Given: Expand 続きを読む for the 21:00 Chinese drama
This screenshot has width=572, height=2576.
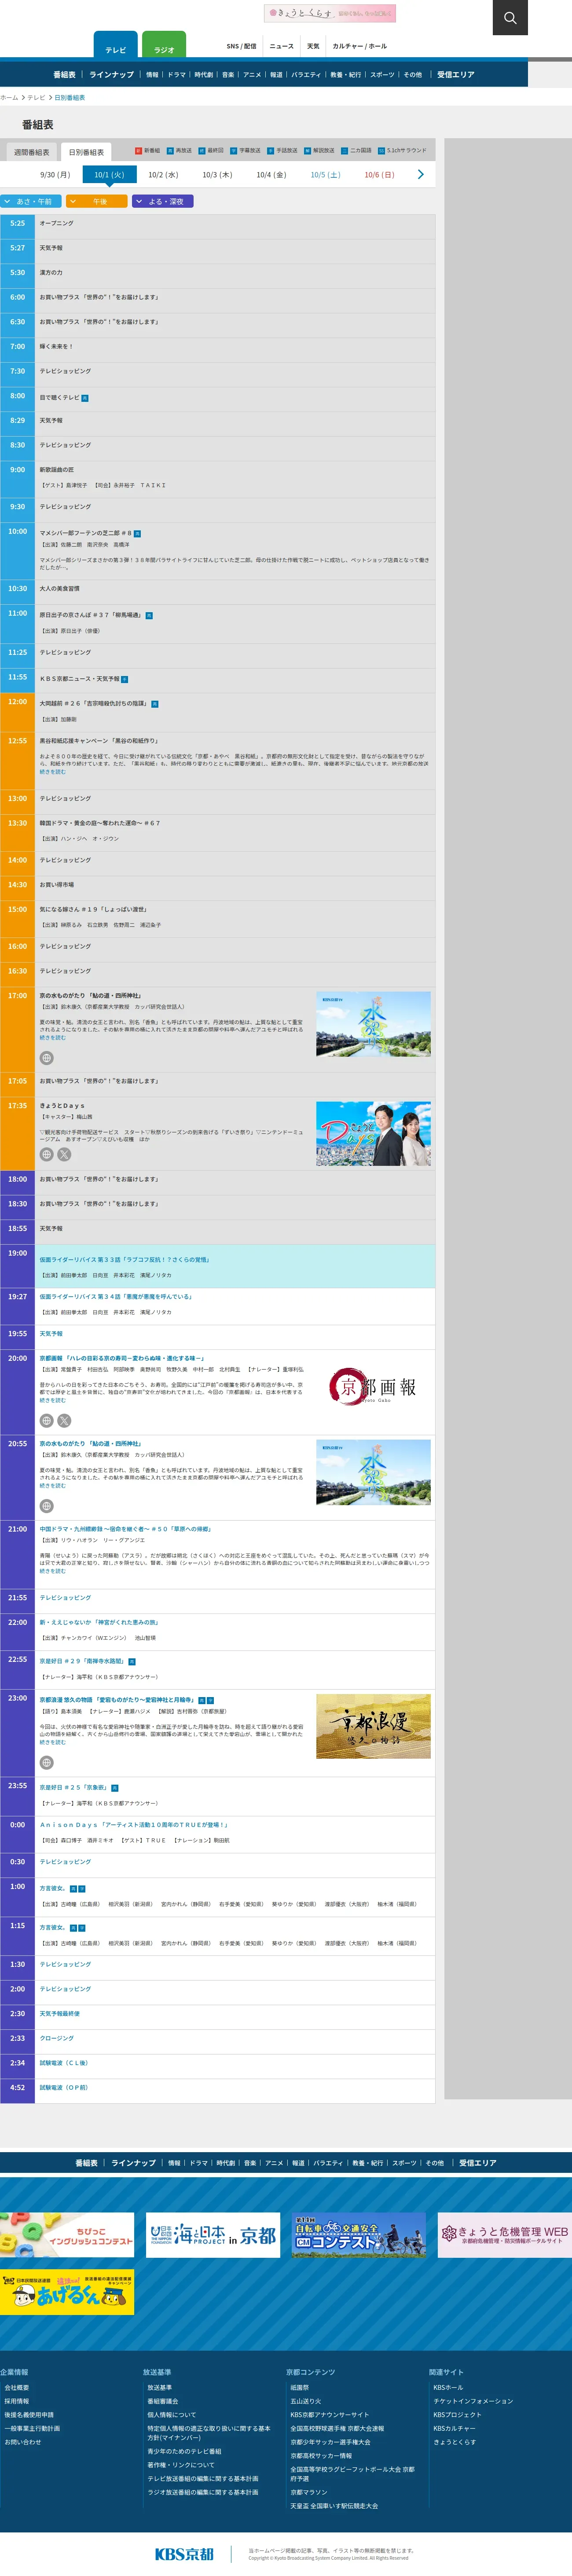Looking at the screenshot, I should point(52,1571).
